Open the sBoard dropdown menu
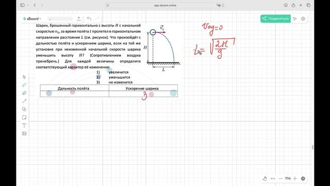The height and width of the screenshot is (186, 330). pos(32,19)
